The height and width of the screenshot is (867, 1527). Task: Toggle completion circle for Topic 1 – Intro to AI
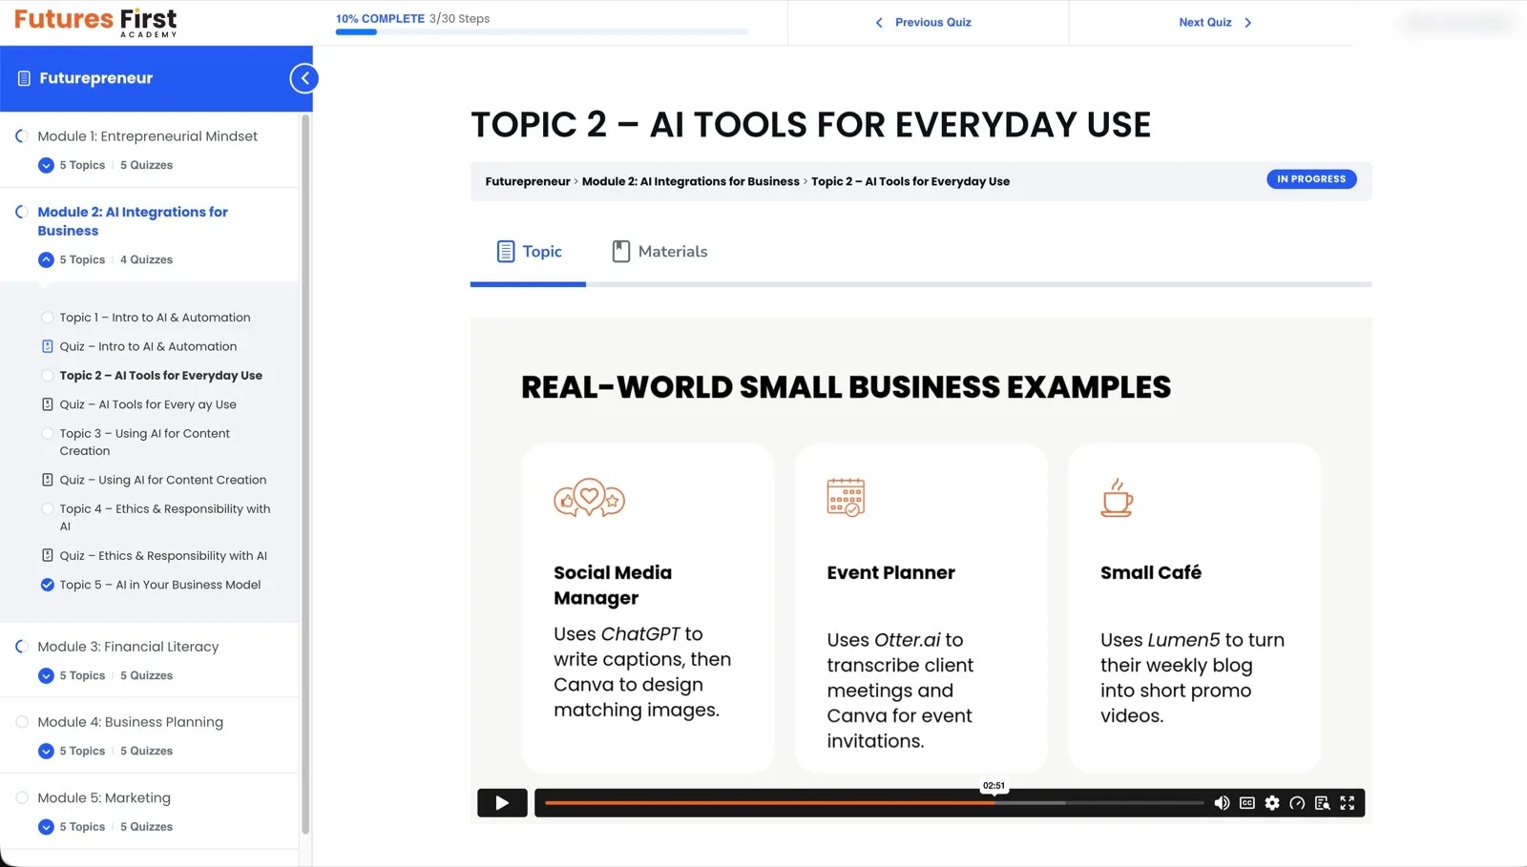click(47, 318)
